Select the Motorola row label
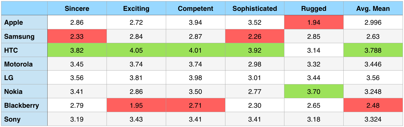Image resolution: width=404 pixels, height=127 pixels. pos(18,64)
